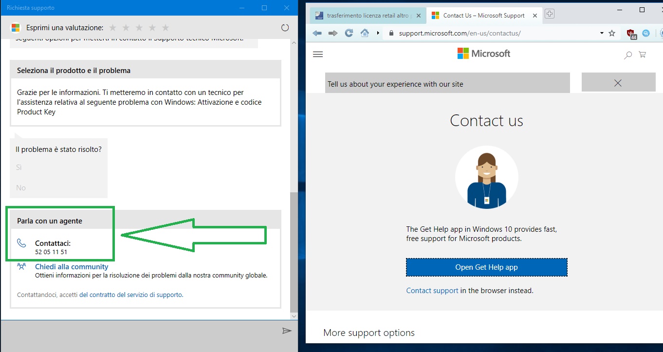Click the More support options heading

369,333
